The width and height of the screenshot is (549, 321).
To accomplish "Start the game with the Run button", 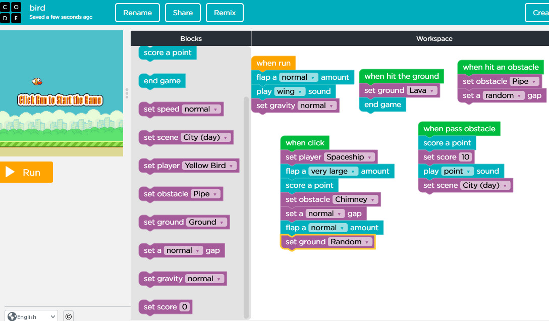I will click(27, 172).
